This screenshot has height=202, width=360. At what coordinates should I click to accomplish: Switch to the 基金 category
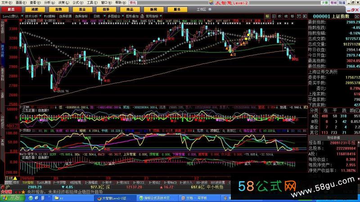[82, 9]
